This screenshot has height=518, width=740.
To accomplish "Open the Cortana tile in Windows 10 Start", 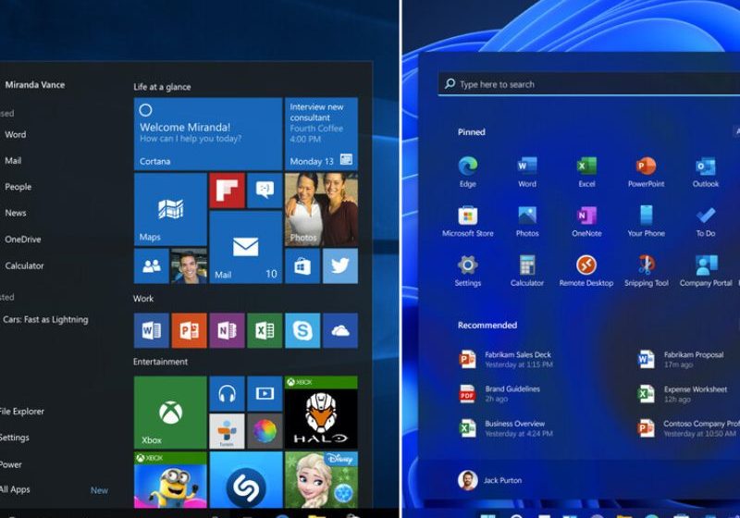I will point(208,134).
